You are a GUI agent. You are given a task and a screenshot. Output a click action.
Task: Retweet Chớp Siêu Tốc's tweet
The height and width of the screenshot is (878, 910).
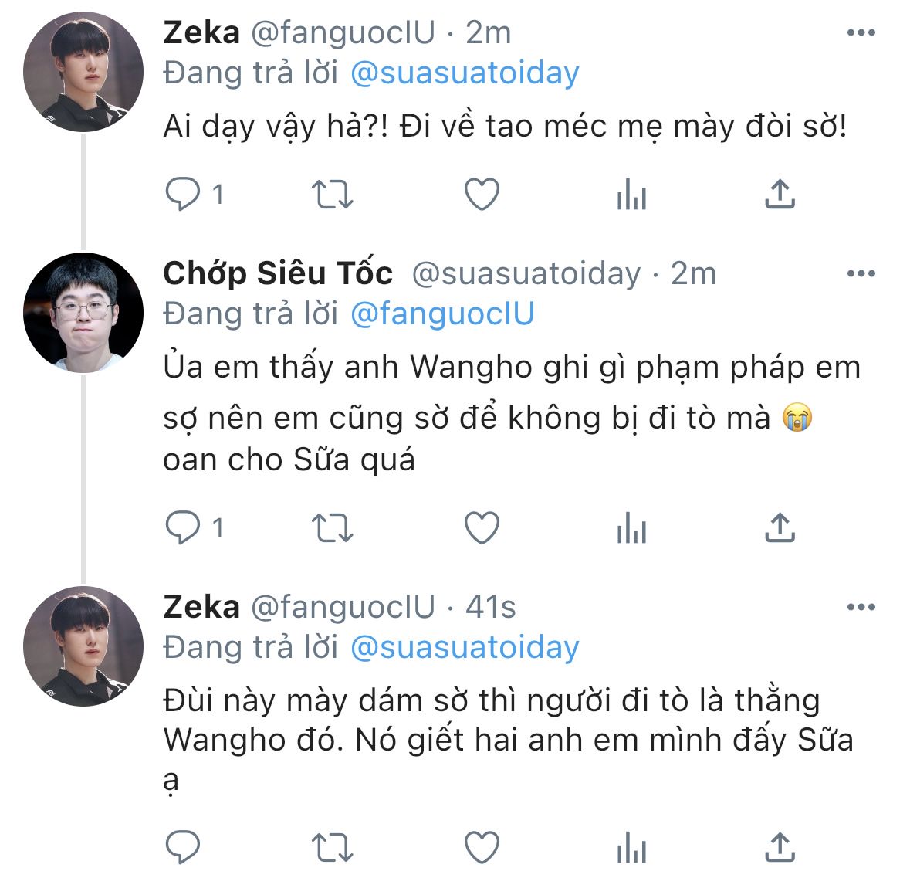(332, 528)
